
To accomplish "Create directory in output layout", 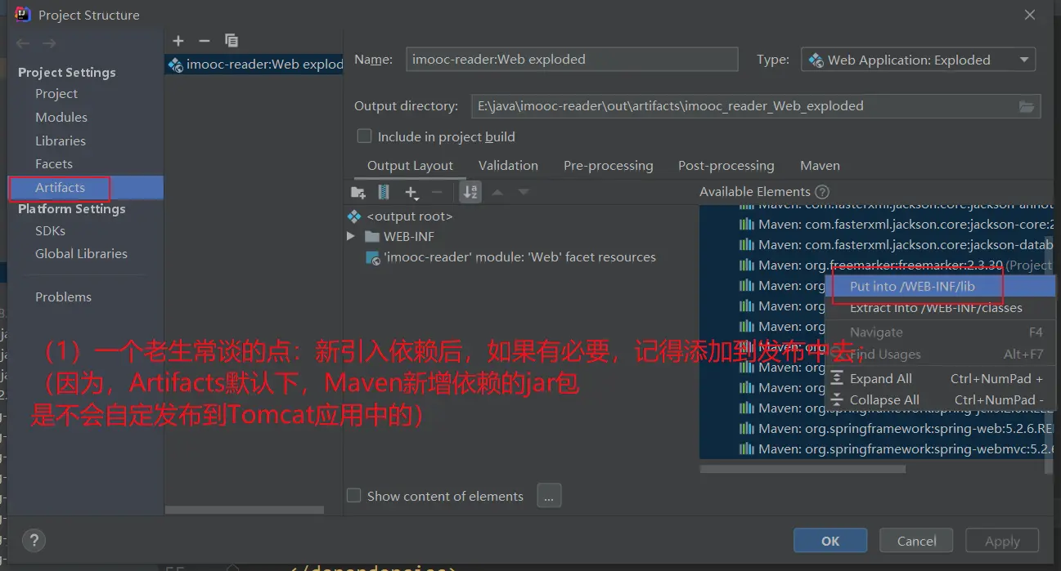I will tap(357, 192).
